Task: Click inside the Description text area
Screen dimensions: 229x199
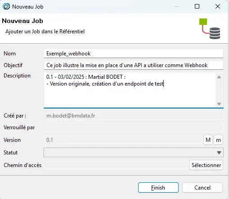Action: point(130,90)
